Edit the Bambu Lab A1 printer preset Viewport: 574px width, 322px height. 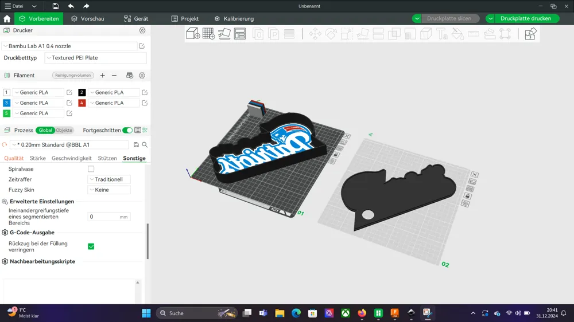coord(142,46)
